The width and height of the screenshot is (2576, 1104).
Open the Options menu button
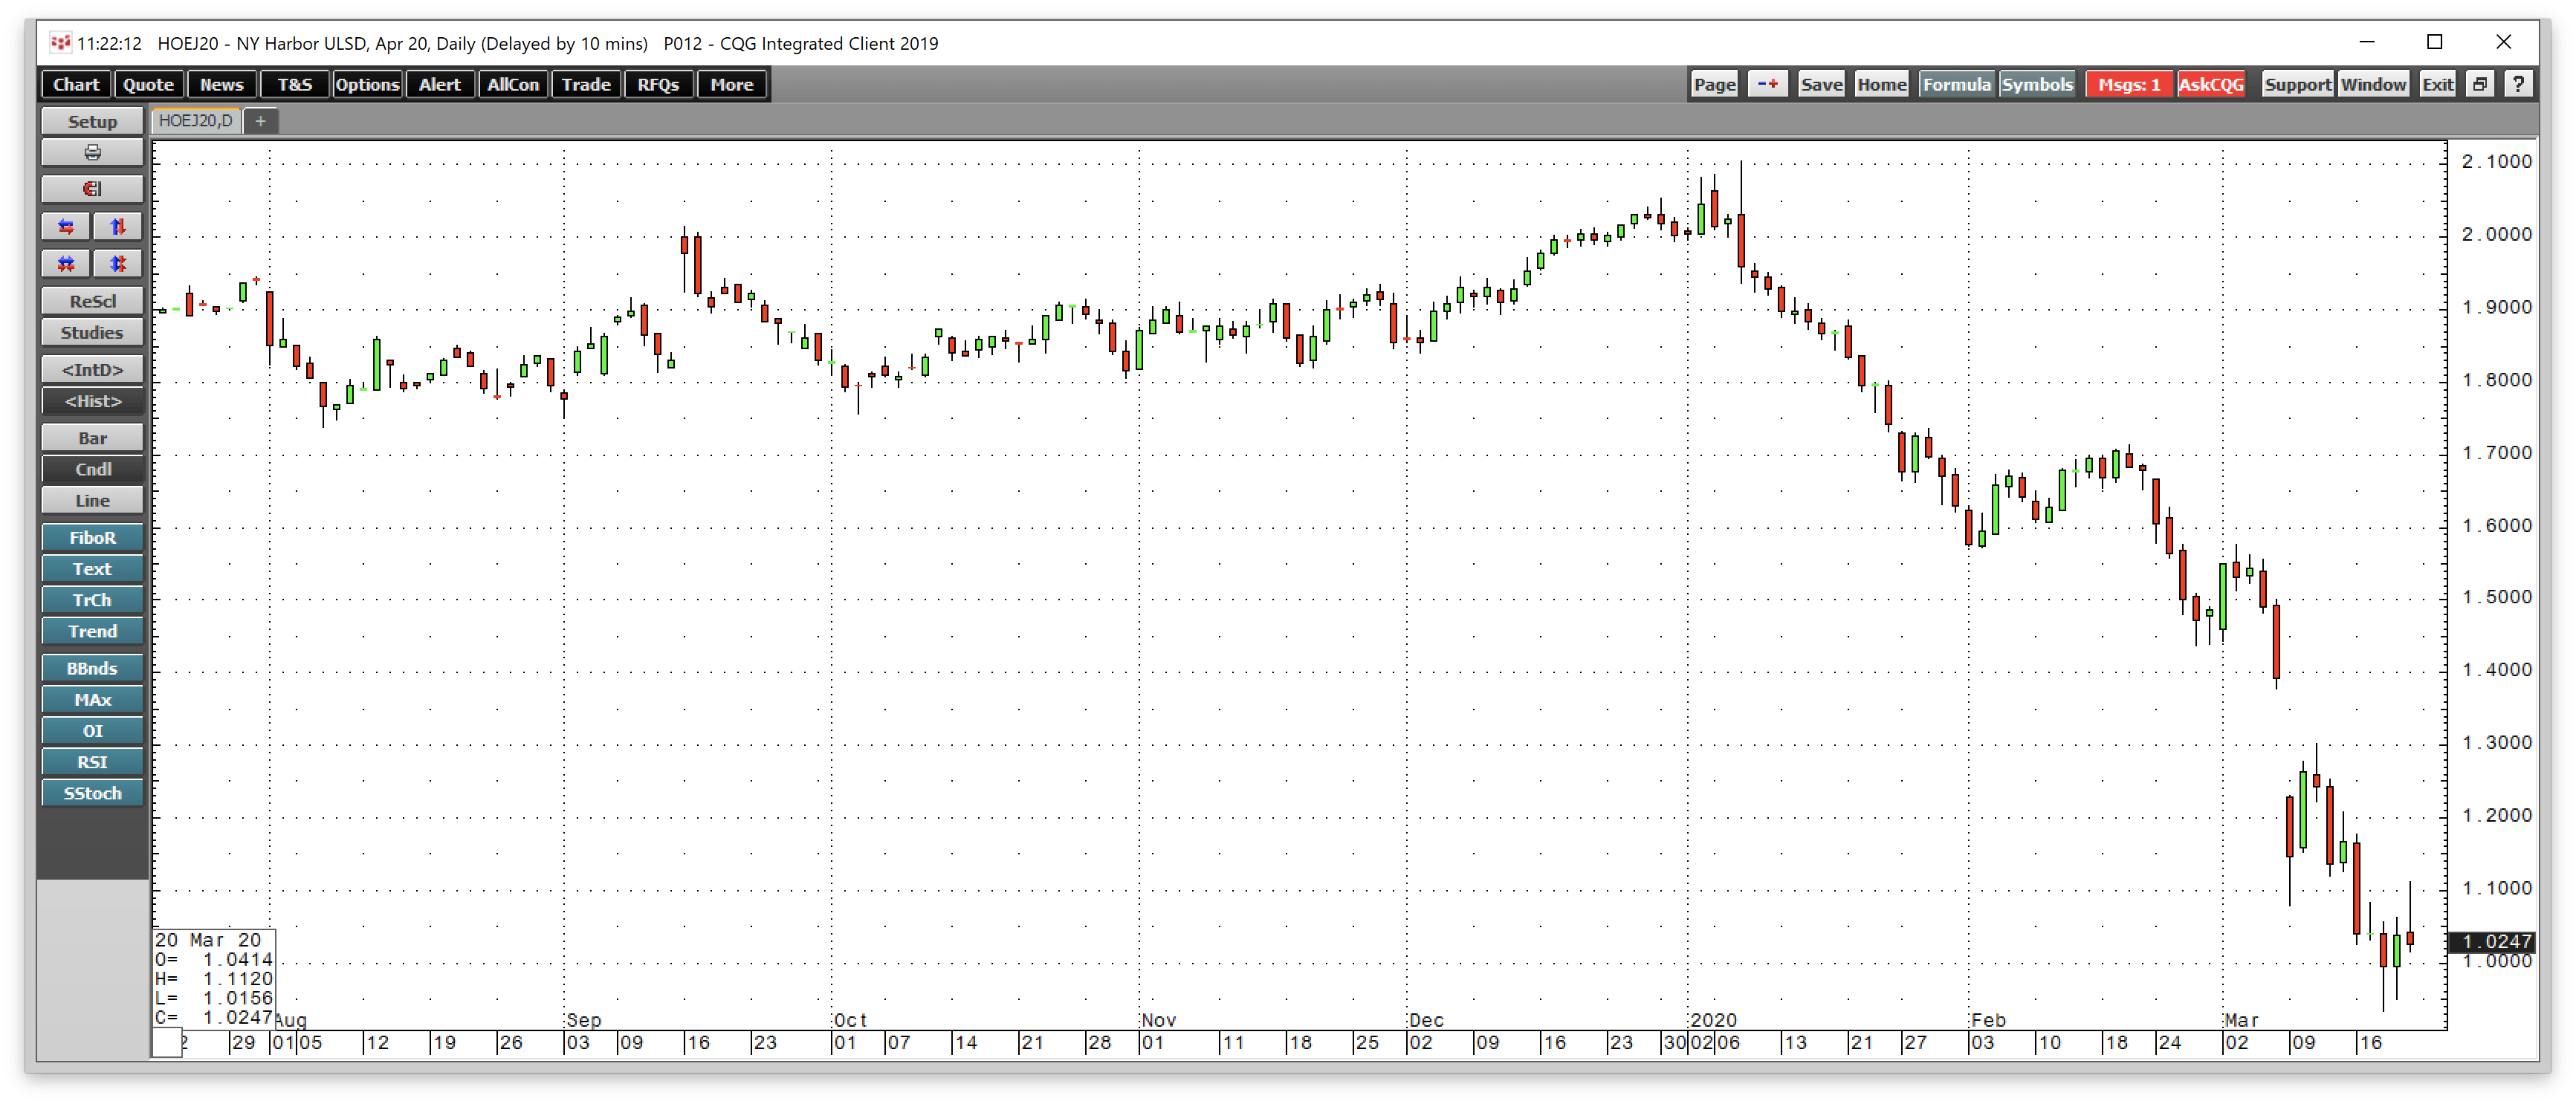coord(367,84)
